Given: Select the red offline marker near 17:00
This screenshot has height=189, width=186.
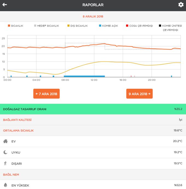Looking at the screenshot, I should tap(131, 76).
